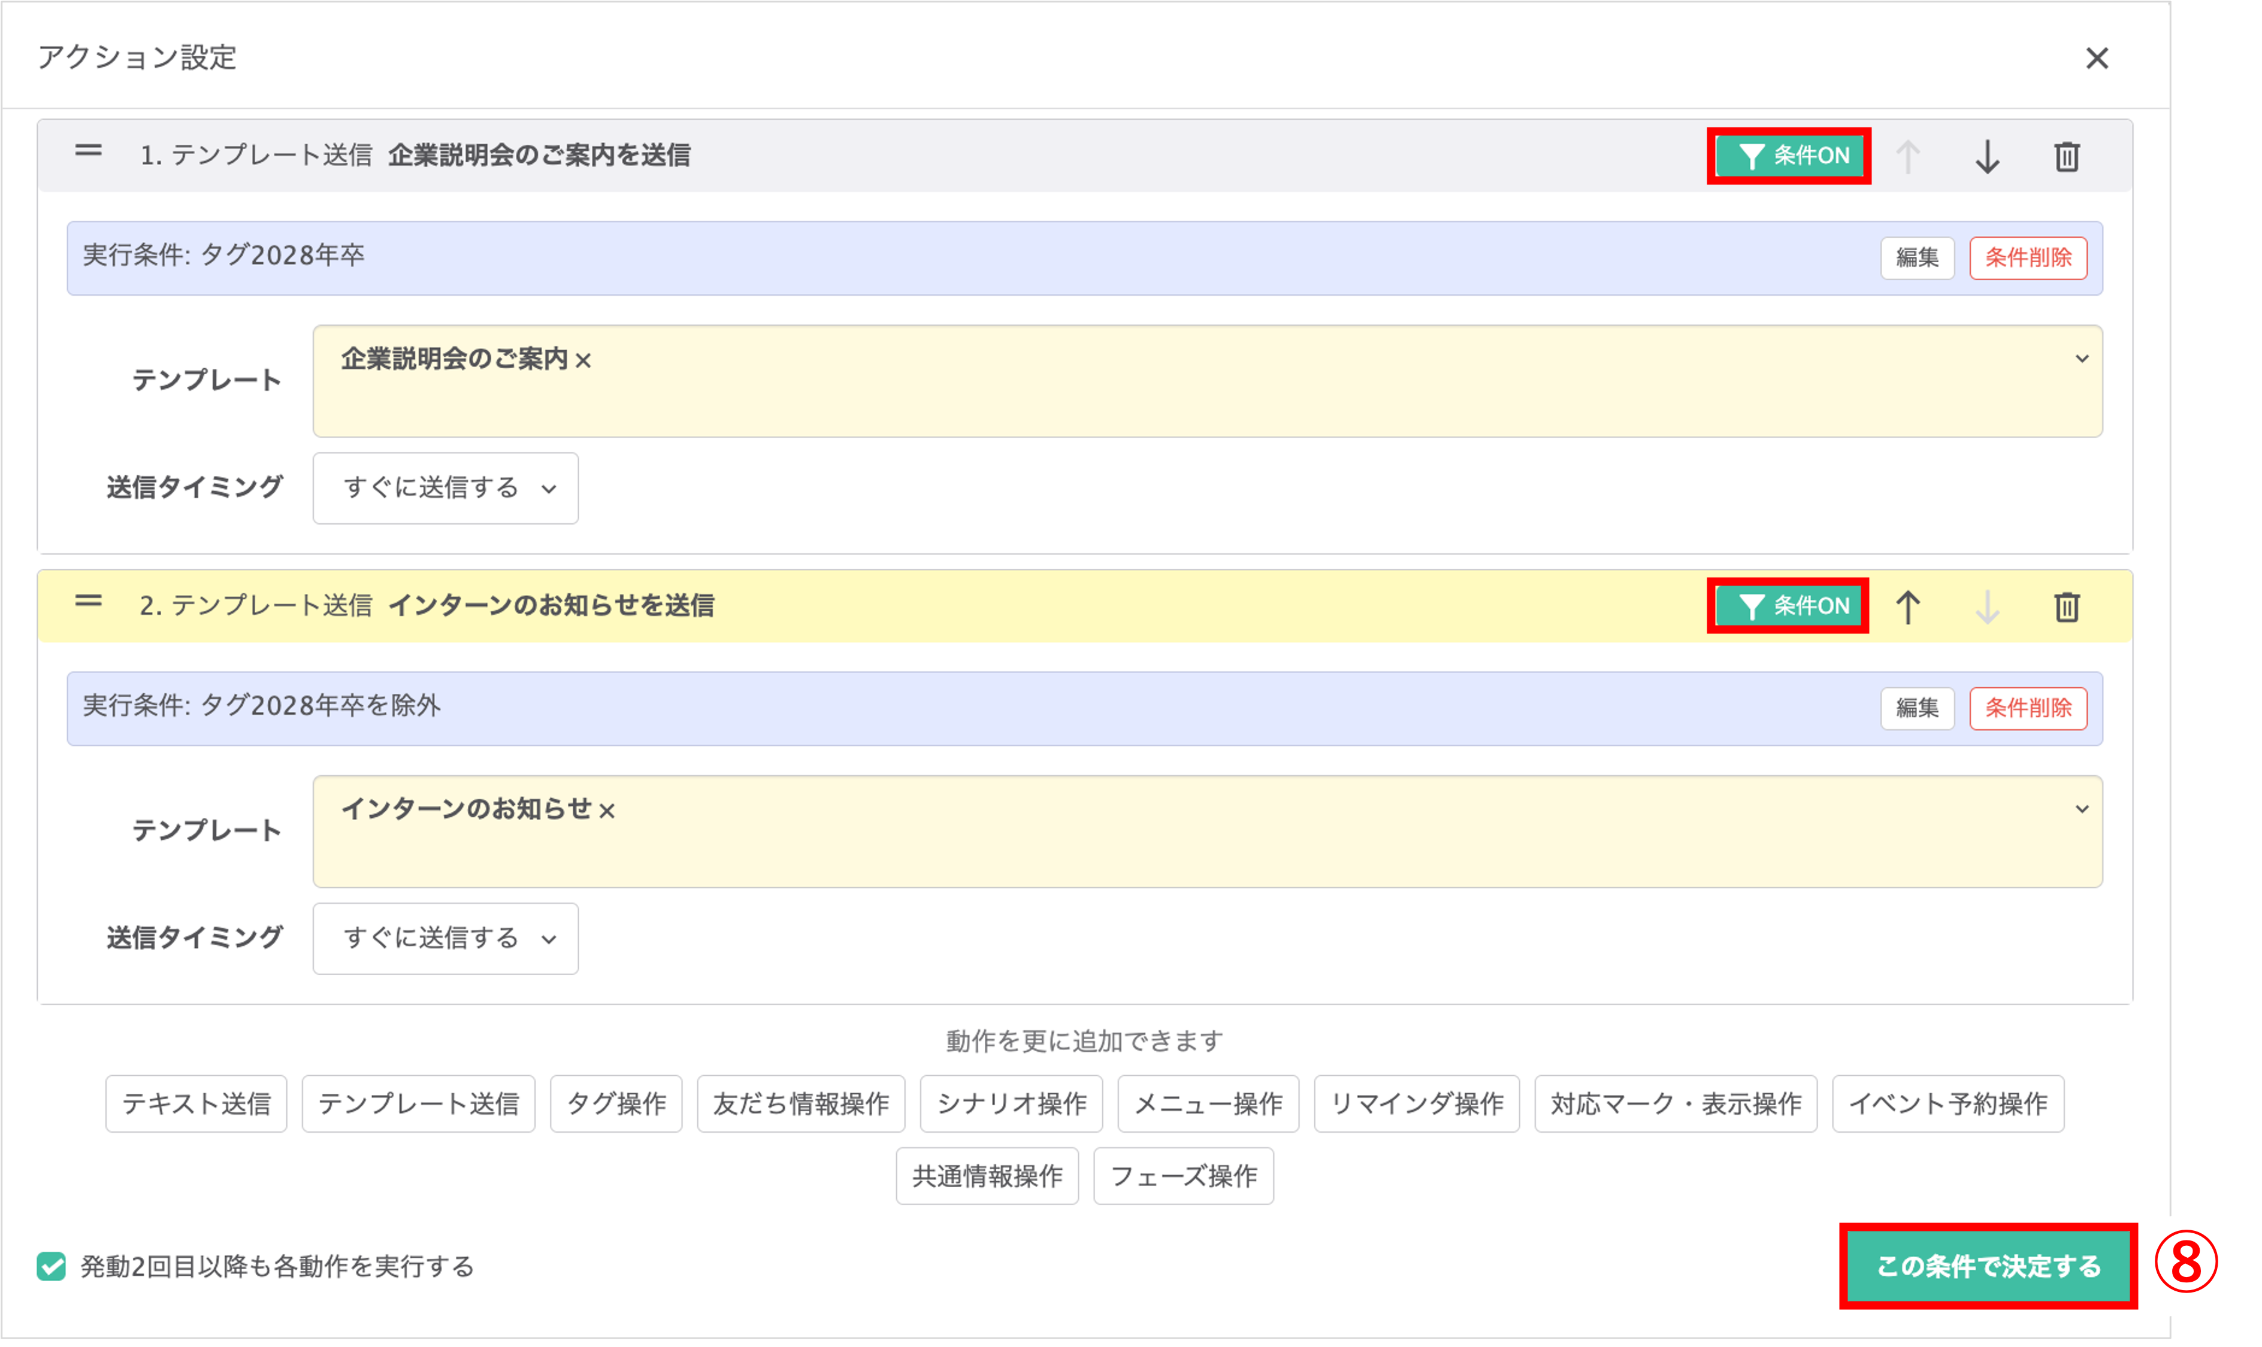Screen dimensions: 2262x1347
Task: Remove 企業説明会のご案内 template with x
Action: [584, 361]
